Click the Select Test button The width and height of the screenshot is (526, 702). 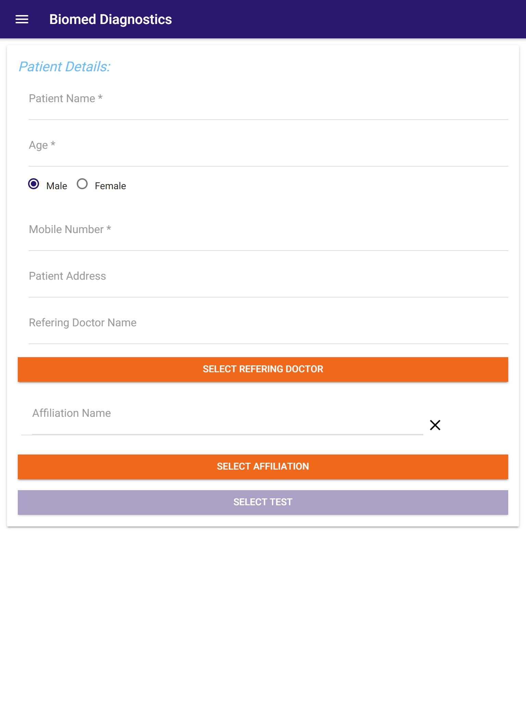[263, 502]
